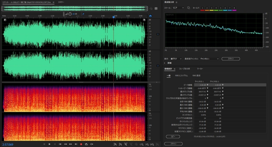Click the copy-to-clipboard icon by scale
The width and height of the screenshot is (272, 147).
(189, 8)
